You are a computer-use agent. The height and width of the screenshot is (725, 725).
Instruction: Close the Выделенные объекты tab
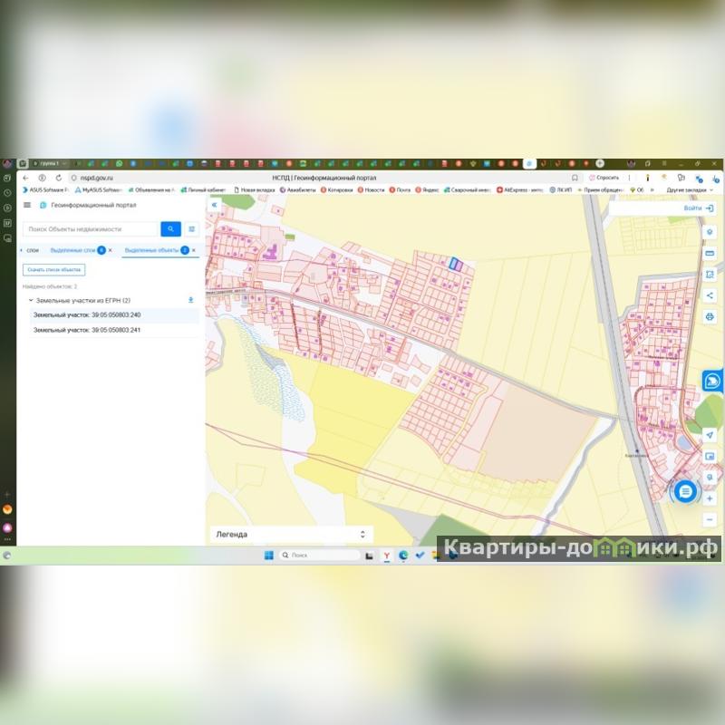tap(194, 250)
